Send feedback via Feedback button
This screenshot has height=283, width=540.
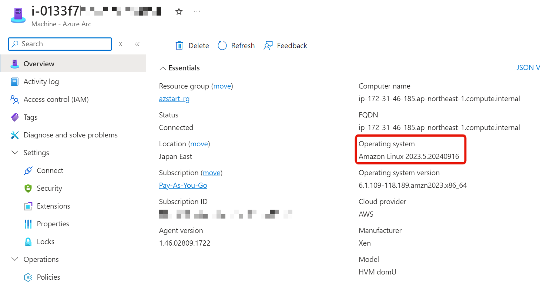coord(285,46)
